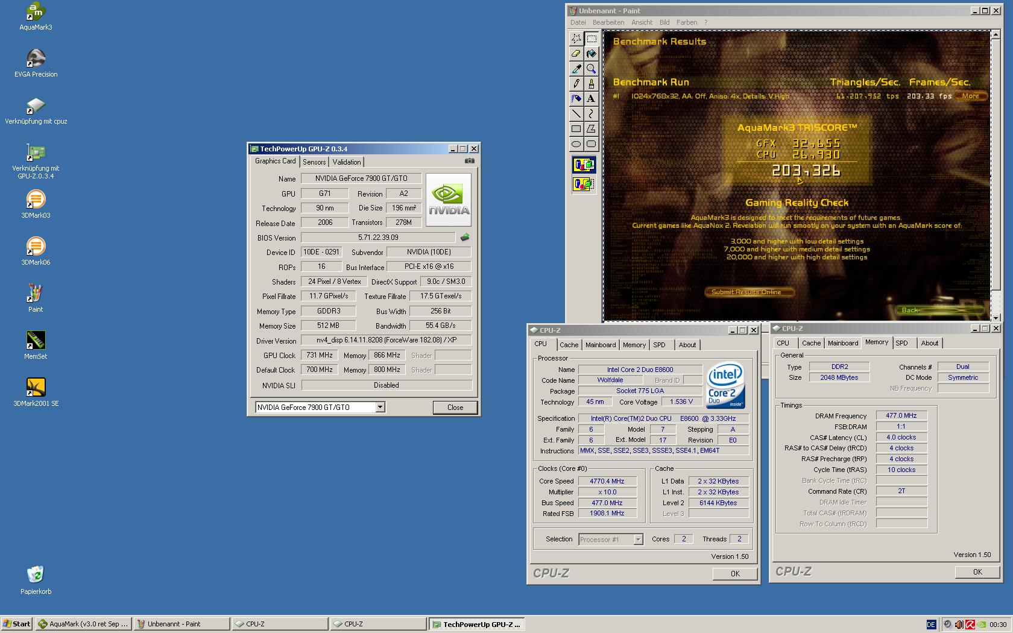Switch to the Sensors tab in GPU-Z
1013x633 pixels.
tap(314, 162)
